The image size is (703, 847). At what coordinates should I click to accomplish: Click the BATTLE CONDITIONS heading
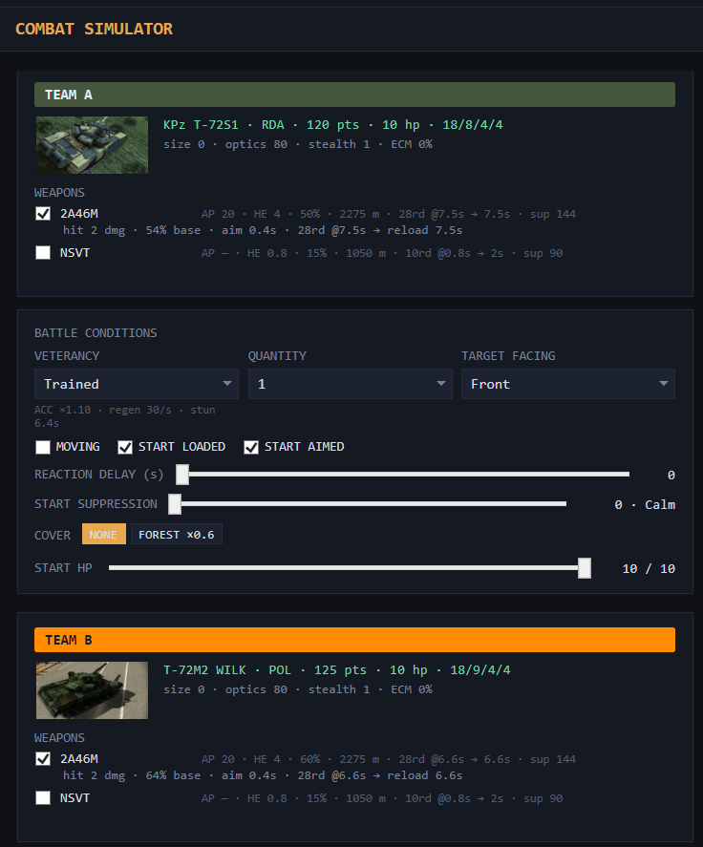click(96, 332)
